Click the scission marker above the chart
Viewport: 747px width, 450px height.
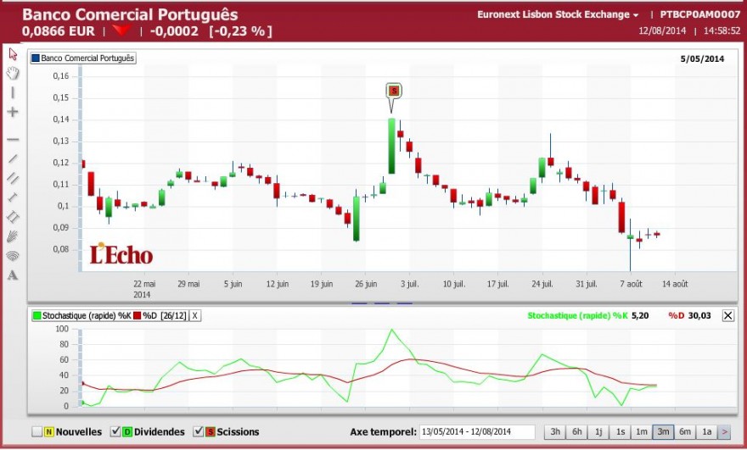pos(394,91)
